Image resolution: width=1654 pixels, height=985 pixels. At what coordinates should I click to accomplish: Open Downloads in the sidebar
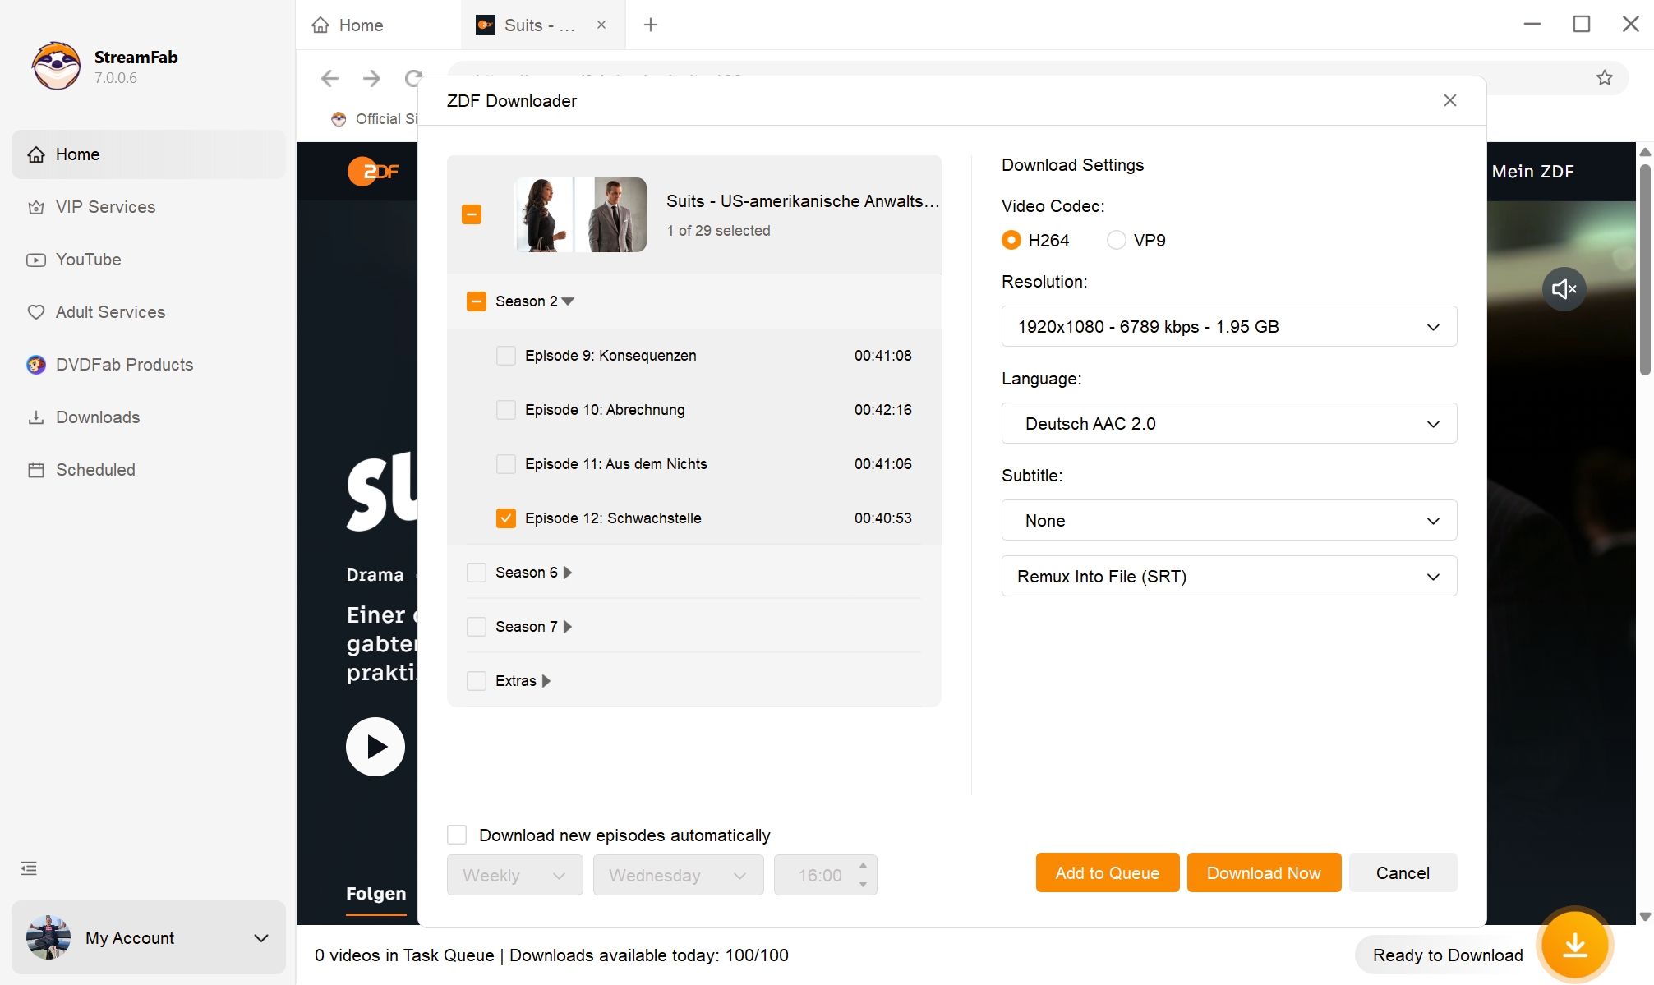97,417
